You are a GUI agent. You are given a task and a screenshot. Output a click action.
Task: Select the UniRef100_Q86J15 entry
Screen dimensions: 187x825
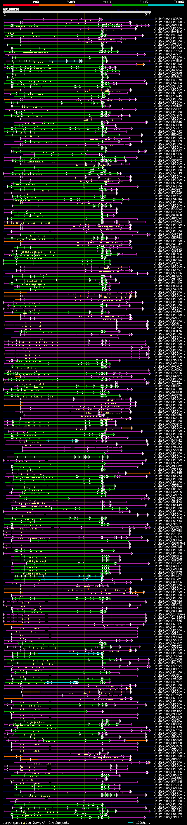[x=168, y=67]
